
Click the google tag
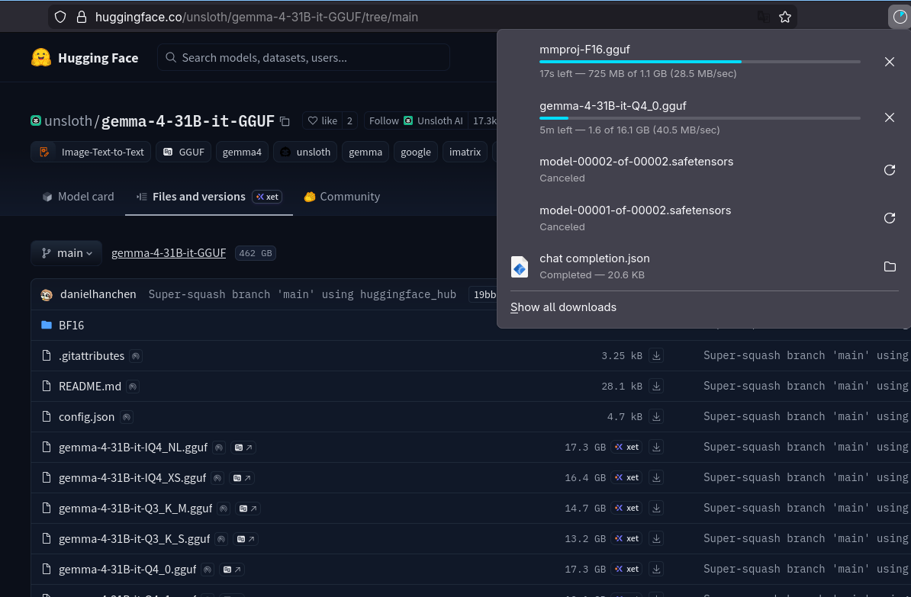tap(415, 152)
